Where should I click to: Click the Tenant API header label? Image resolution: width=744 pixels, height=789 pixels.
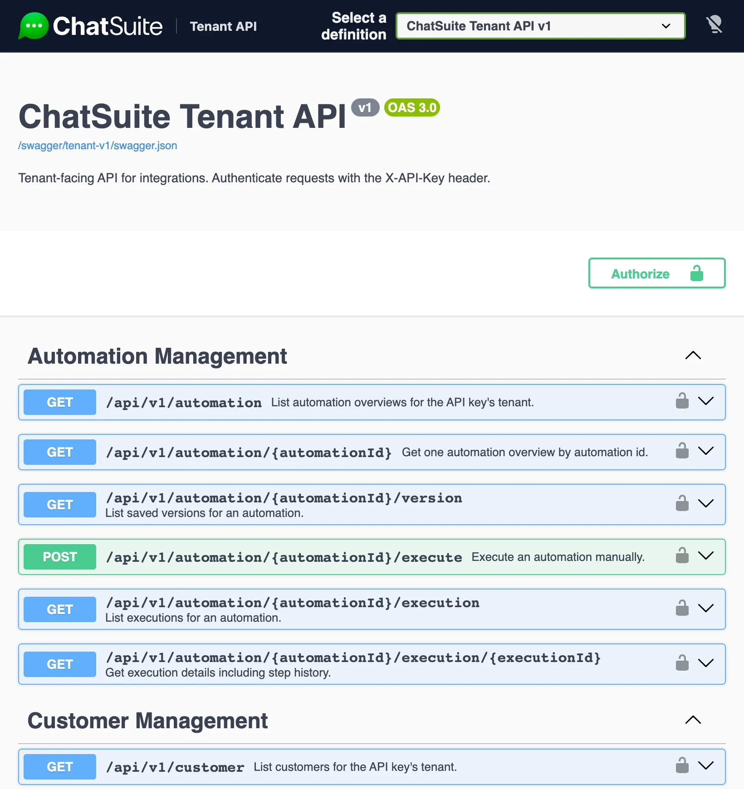[x=223, y=26]
